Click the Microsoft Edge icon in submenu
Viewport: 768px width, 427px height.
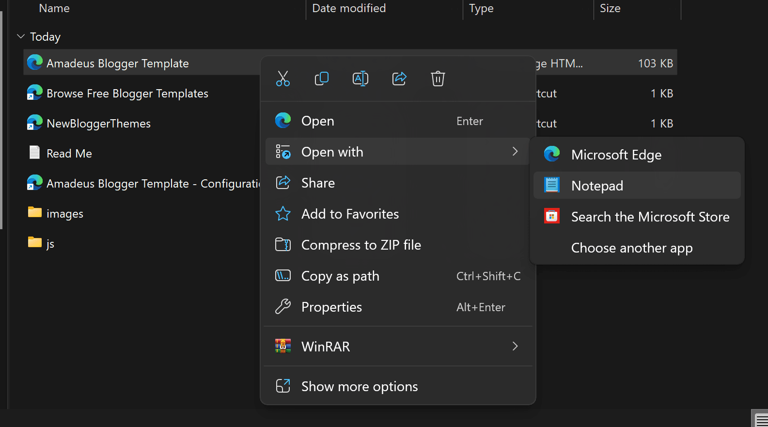coord(552,154)
